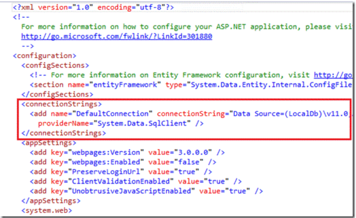This screenshot has width=356, height=218.
Task: Click the truncated Entity Framework http://go link
Action: coord(332,75)
